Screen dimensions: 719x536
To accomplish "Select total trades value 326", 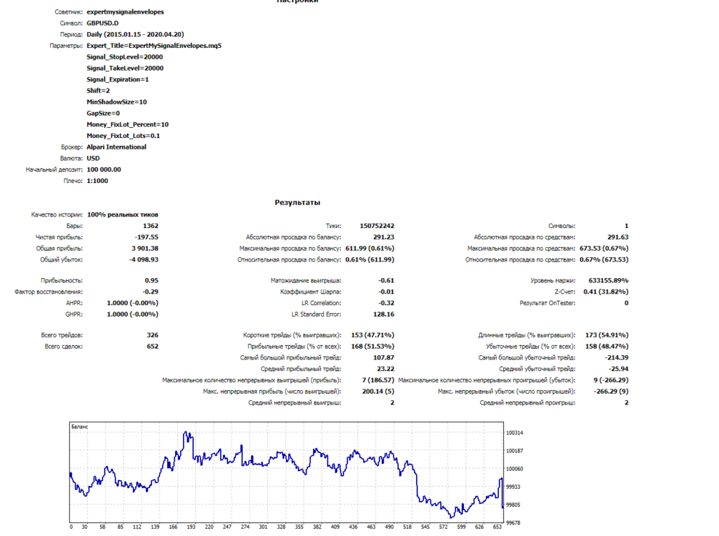I will (x=153, y=335).
